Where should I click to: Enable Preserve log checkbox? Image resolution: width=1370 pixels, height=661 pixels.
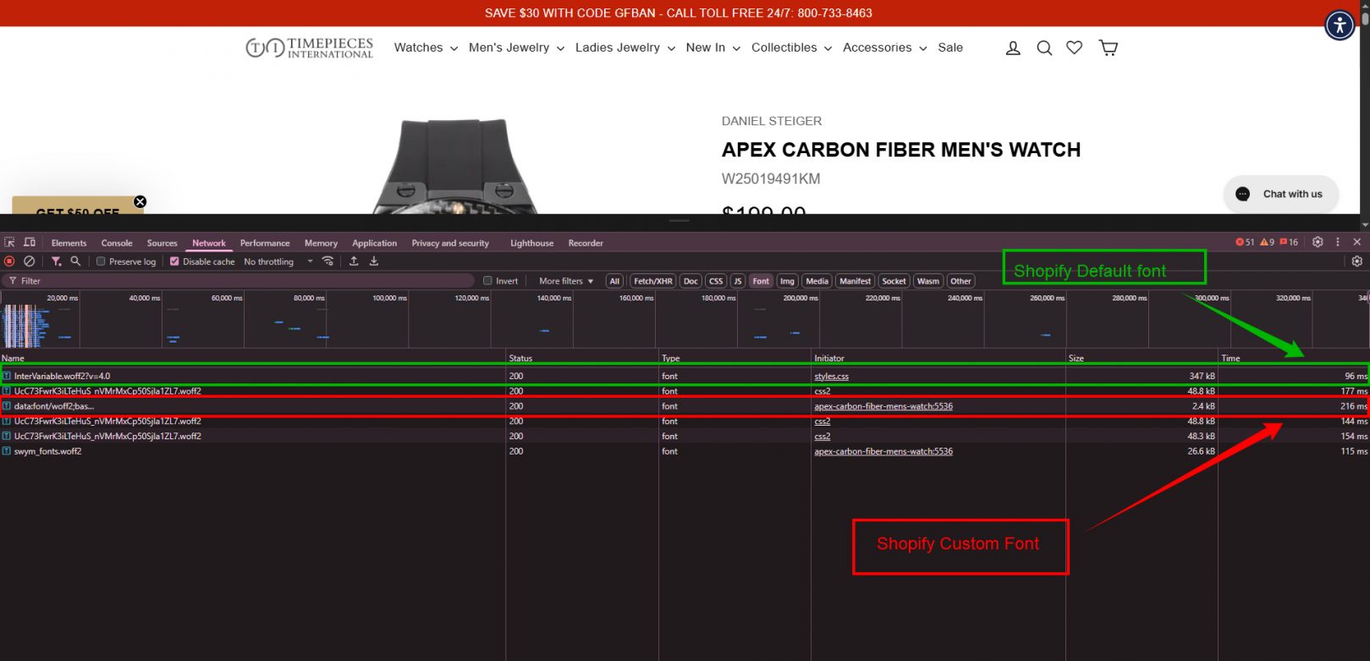pyautogui.click(x=101, y=262)
